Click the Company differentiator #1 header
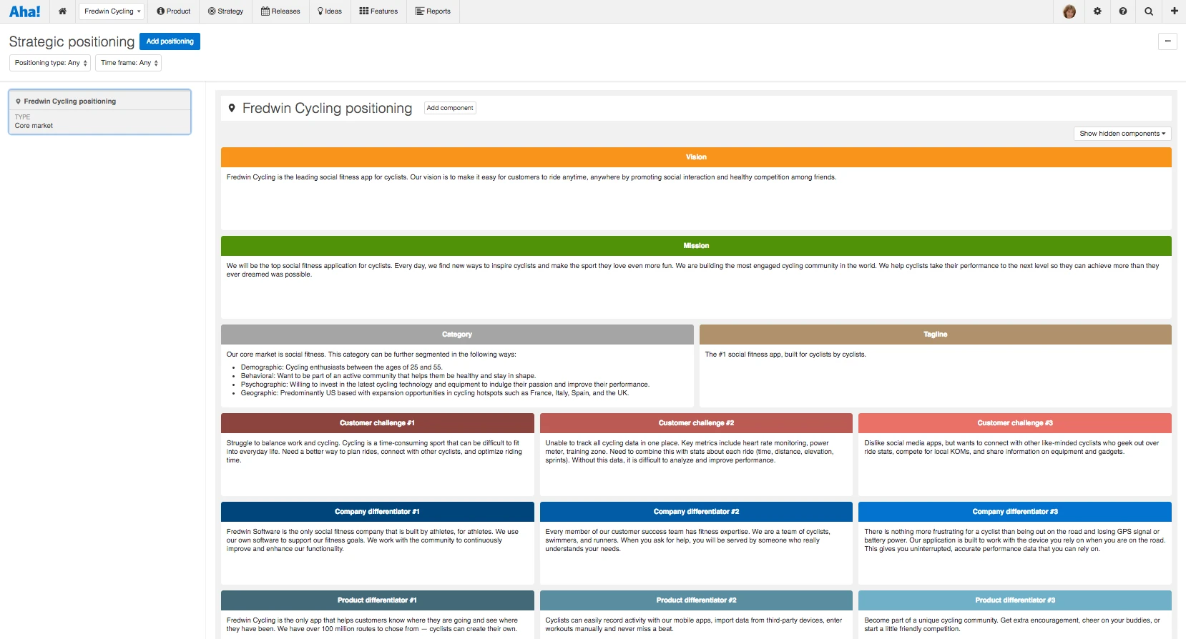1186x639 pixels. (377, 512)
